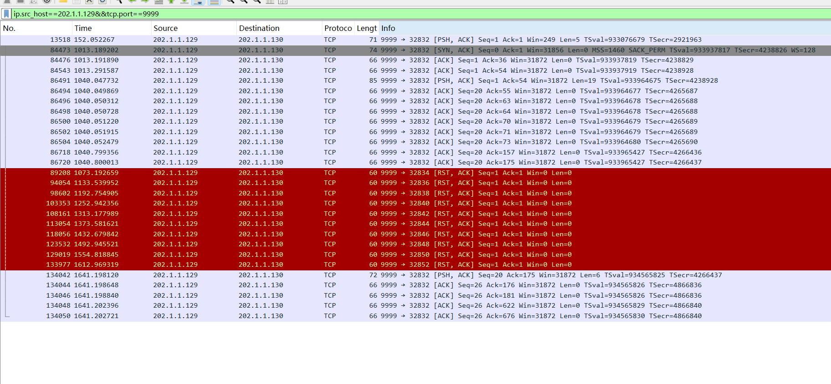Select RST packet 118056 to port 32846
The image size is (831, 384).
click(415, 234)
